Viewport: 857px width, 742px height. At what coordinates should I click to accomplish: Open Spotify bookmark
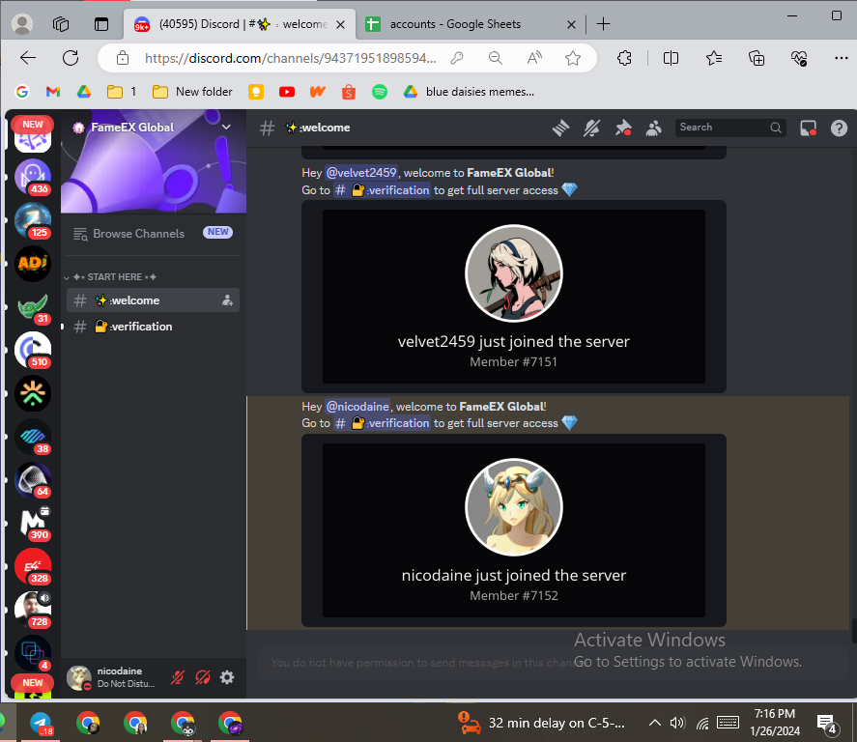pyautogui.click(x=380, y=92)
